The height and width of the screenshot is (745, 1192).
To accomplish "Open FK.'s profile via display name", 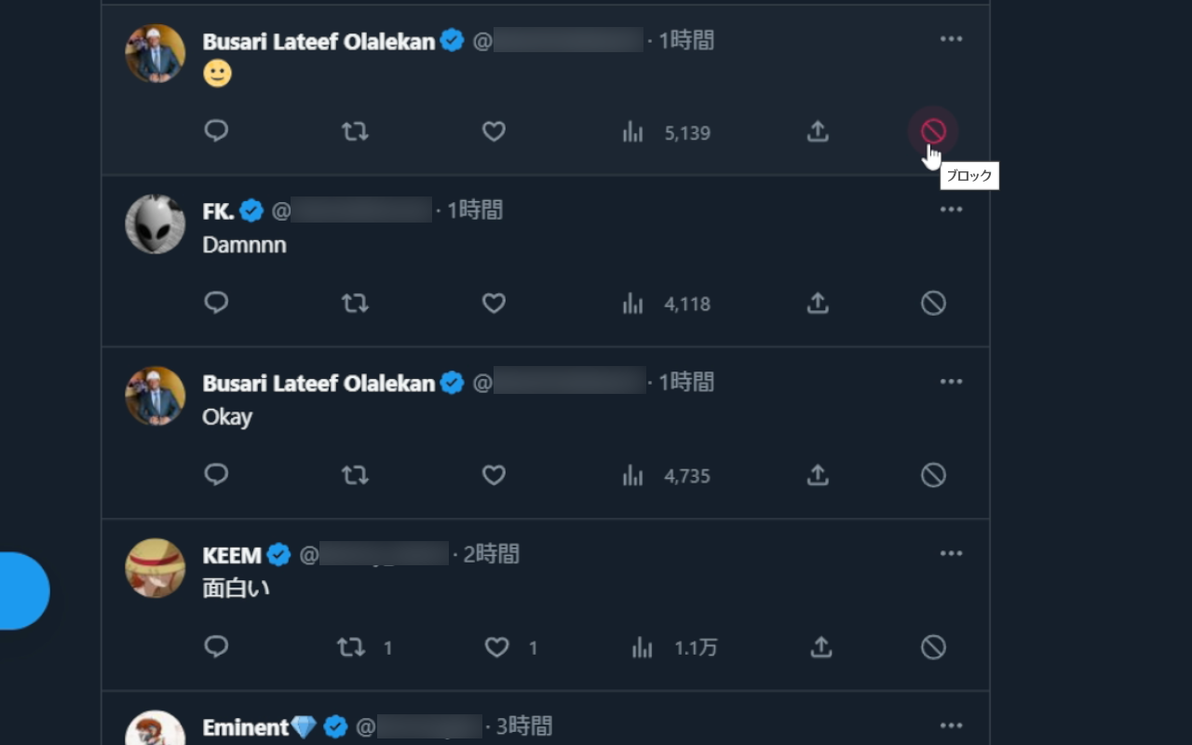I will click(x=218, y=211).
